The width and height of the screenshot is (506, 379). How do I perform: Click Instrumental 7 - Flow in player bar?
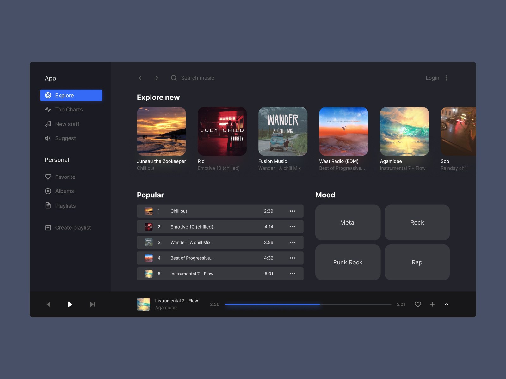click(176, 301)
